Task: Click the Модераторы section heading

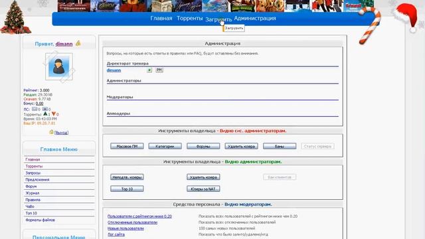Action: [120, 97]
